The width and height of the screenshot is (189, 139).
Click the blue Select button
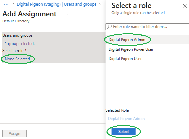pyautogui.click(x=124, y=132)
